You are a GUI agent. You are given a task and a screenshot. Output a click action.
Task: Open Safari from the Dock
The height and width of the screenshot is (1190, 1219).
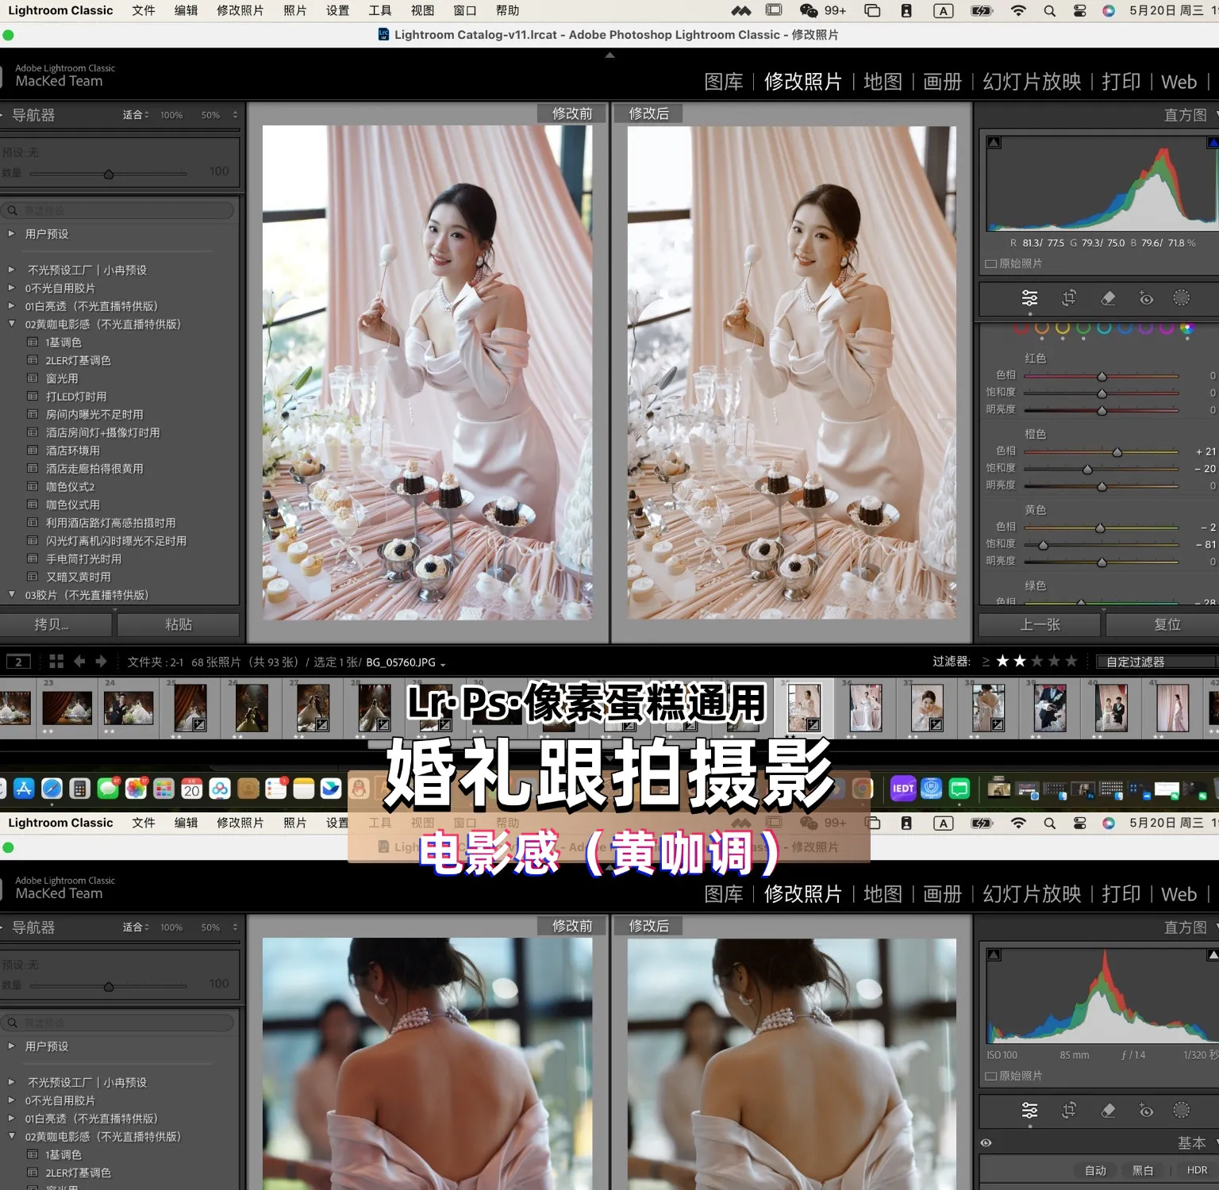coord(52,788)
